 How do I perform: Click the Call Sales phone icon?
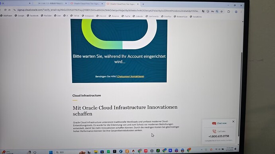click(x=214, y=131)
